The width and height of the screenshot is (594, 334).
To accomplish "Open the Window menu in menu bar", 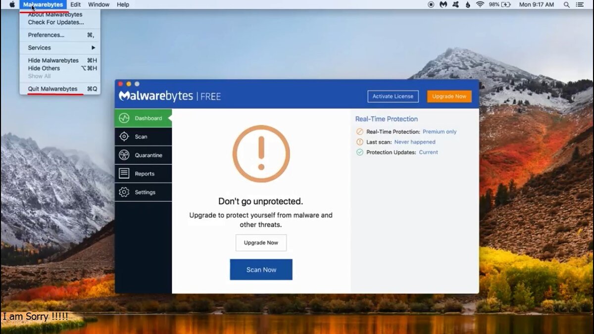I will 99,4.
